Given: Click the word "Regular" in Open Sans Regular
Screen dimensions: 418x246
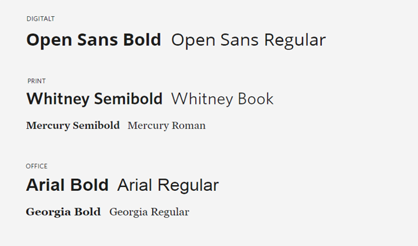Looking at the screenshot, I should pos(294,40).
